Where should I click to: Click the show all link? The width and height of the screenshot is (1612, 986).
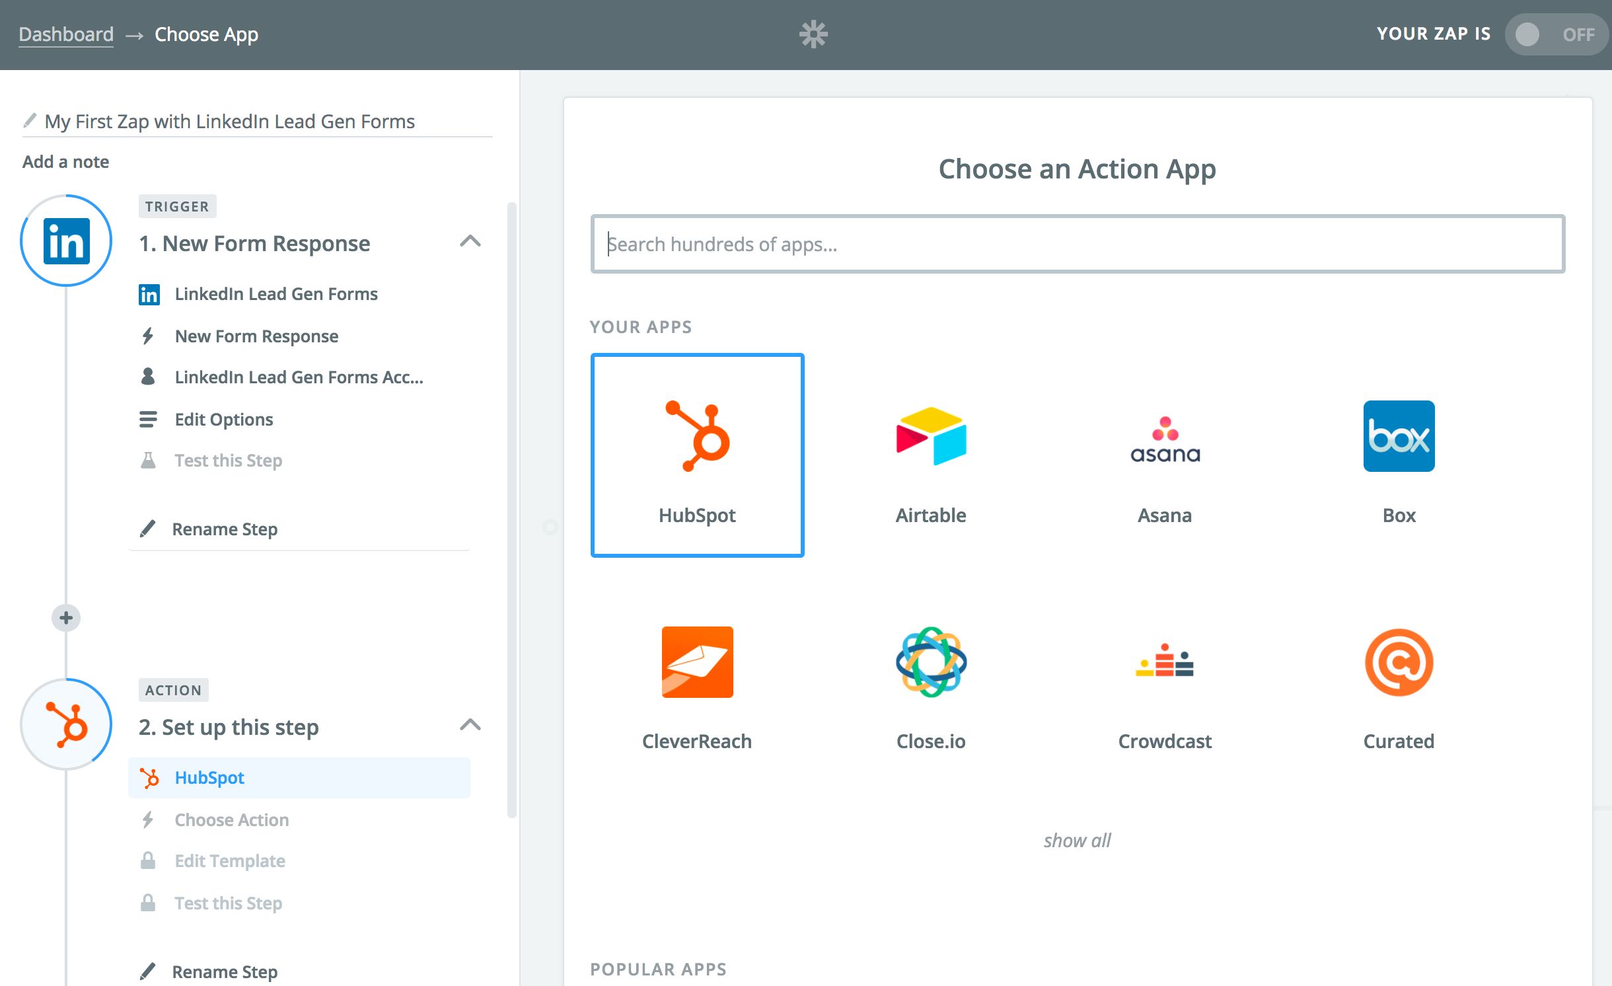point(1077,841)
